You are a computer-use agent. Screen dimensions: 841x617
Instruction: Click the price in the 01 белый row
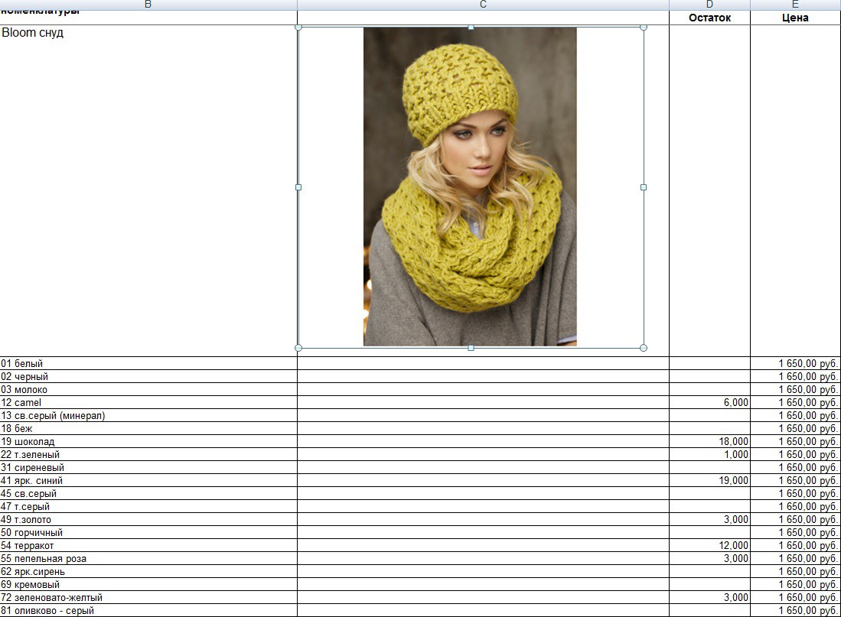click(x=795, y=363)
